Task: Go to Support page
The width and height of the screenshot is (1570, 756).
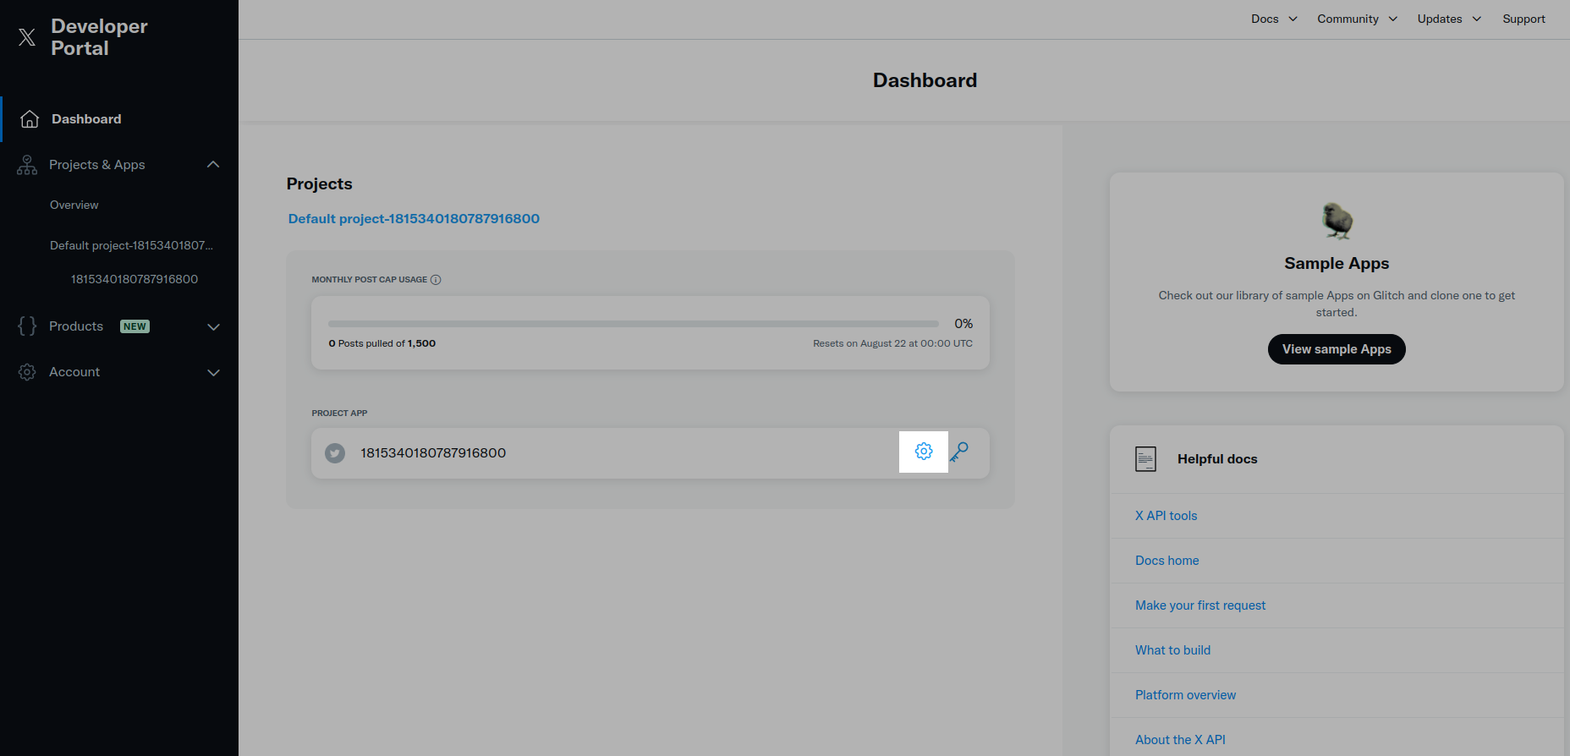Action: pyautogui.click(x=1523, y=19)
